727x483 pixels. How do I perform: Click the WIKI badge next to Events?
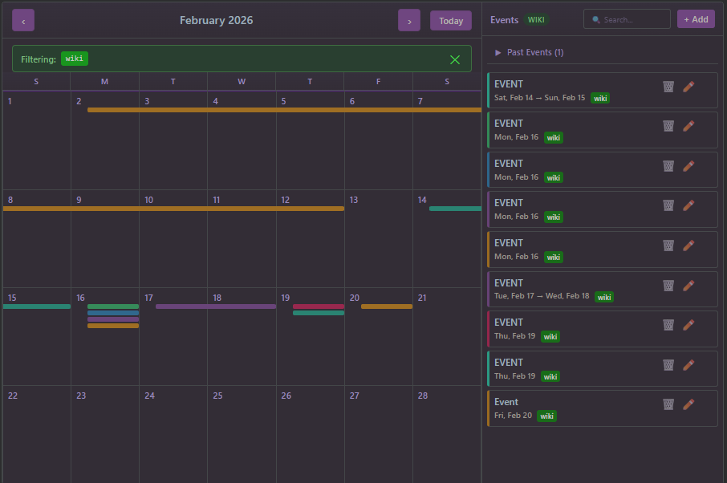(x=537, y=20)
